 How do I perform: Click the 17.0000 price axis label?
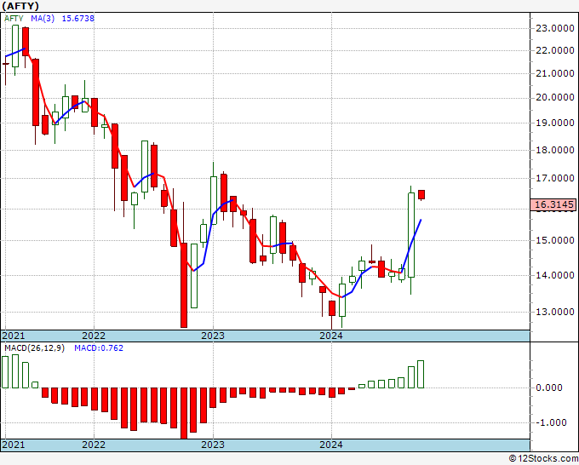coord(554,178)
